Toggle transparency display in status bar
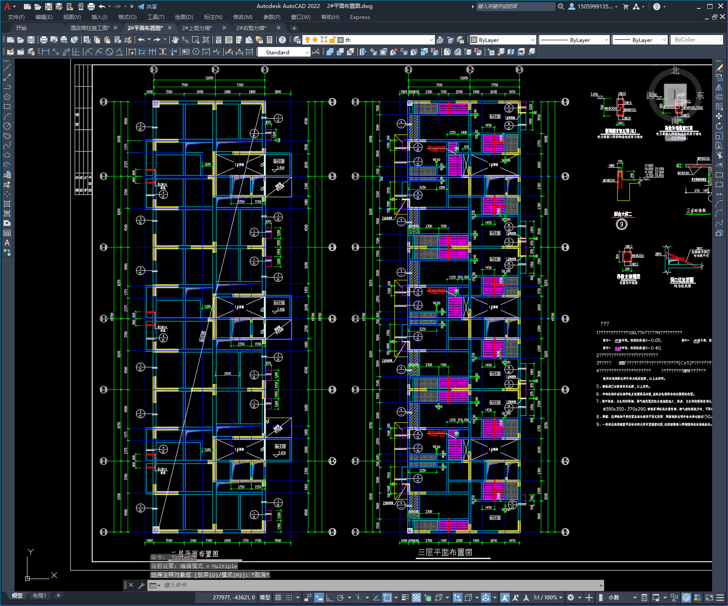Image resolution: width=728 pixels, height=606 pixels. [416, 598]
